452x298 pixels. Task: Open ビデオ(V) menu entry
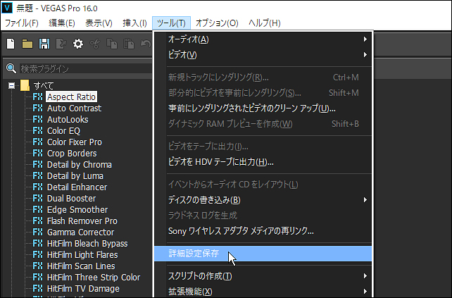click(263, 54)
